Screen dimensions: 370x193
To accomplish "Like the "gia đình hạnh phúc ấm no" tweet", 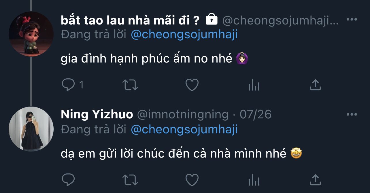I will point(192,85).
